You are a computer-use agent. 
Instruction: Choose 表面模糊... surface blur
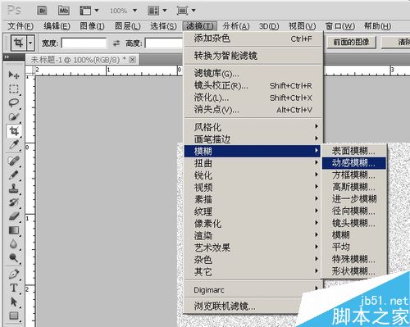pyautogui.click(x=354, y=151)
